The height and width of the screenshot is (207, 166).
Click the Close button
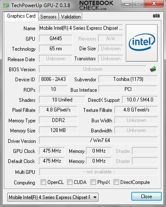pyautogui.click(x=146, y=197)
